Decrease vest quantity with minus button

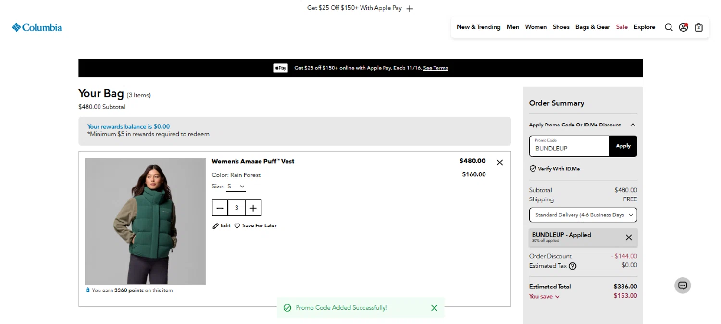coord(220,208)
